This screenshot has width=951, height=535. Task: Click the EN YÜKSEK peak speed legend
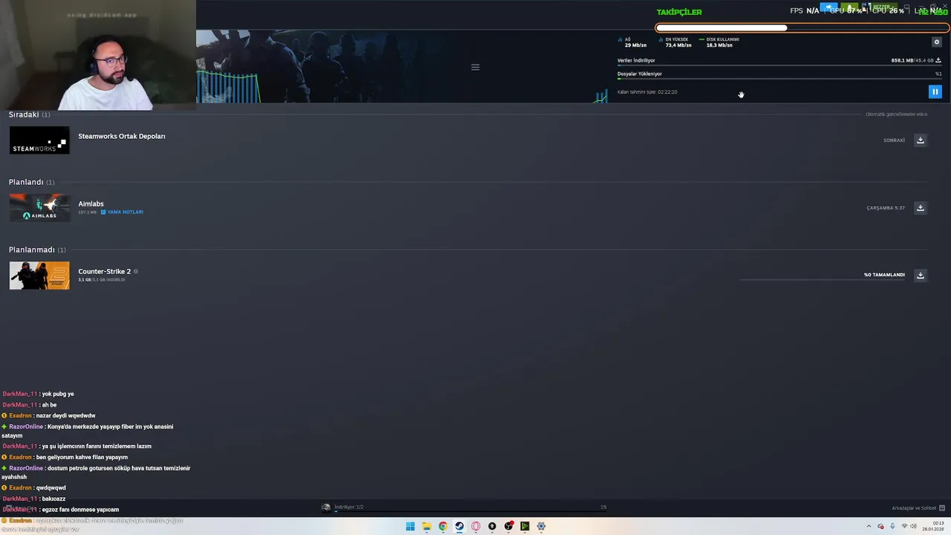(x=675, y=42)
